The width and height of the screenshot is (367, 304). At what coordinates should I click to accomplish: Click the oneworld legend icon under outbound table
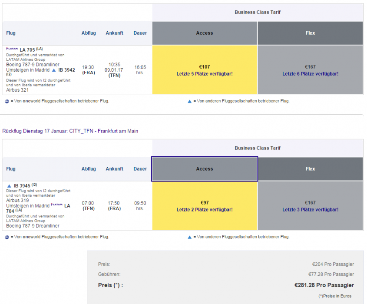7,101
